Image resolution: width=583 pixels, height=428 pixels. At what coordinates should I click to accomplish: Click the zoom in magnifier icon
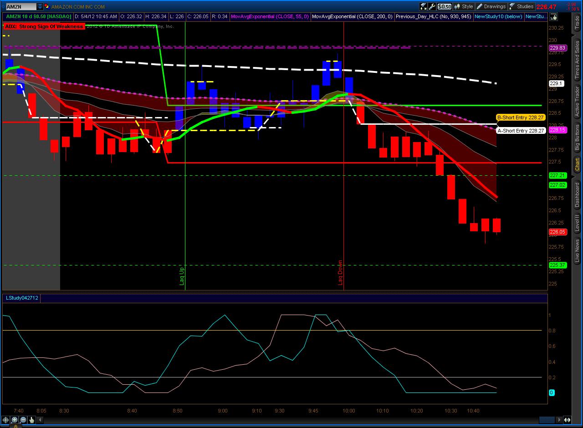[15, 420]
